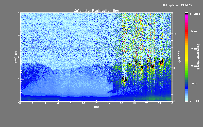Click the "120.0" colorbar value
The image size is (203, 127).
(x=194, y=66)
